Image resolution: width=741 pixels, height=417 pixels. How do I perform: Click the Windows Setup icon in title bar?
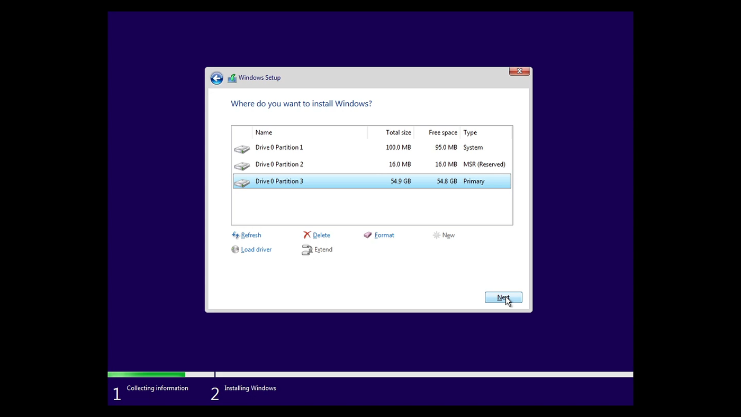[231, 77]
